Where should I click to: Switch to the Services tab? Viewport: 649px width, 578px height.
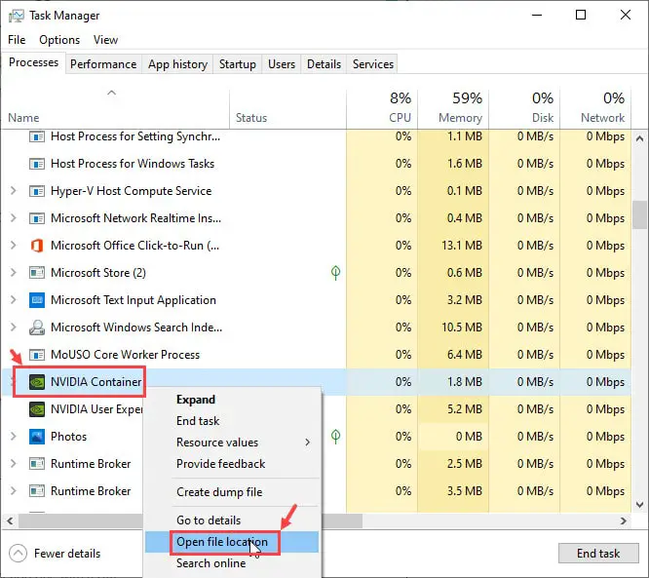[373, 64]
